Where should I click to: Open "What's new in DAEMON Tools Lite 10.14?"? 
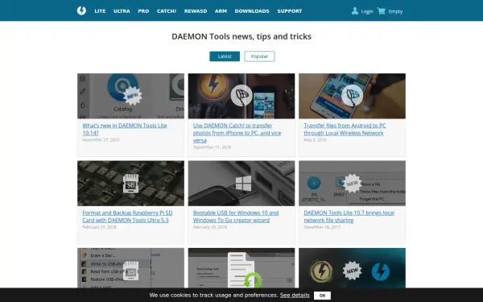coord(125,129)
